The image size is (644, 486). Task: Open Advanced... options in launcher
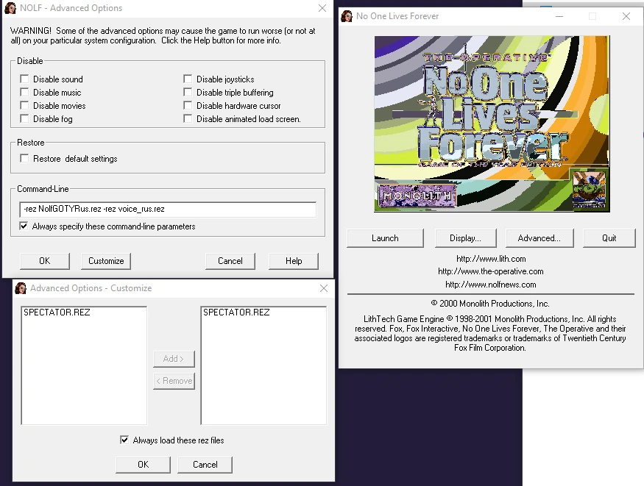pyautogui.click(x=539, y=238)
